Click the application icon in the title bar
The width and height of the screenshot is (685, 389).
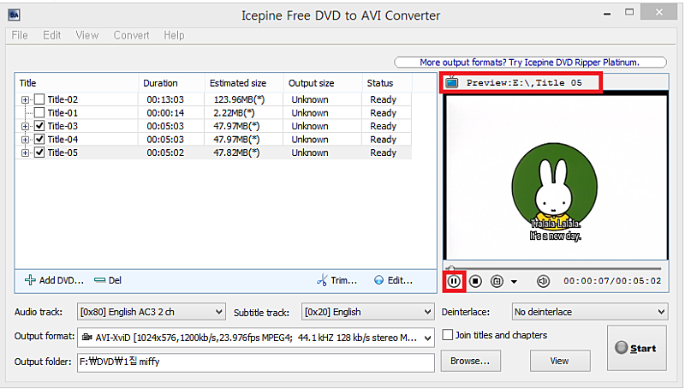click(x=14, y=15)
